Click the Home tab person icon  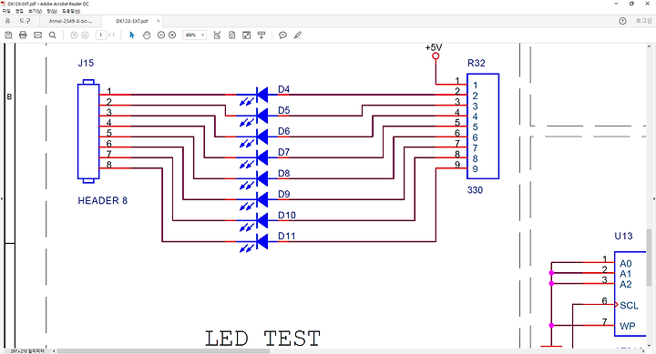coord(7,21)
